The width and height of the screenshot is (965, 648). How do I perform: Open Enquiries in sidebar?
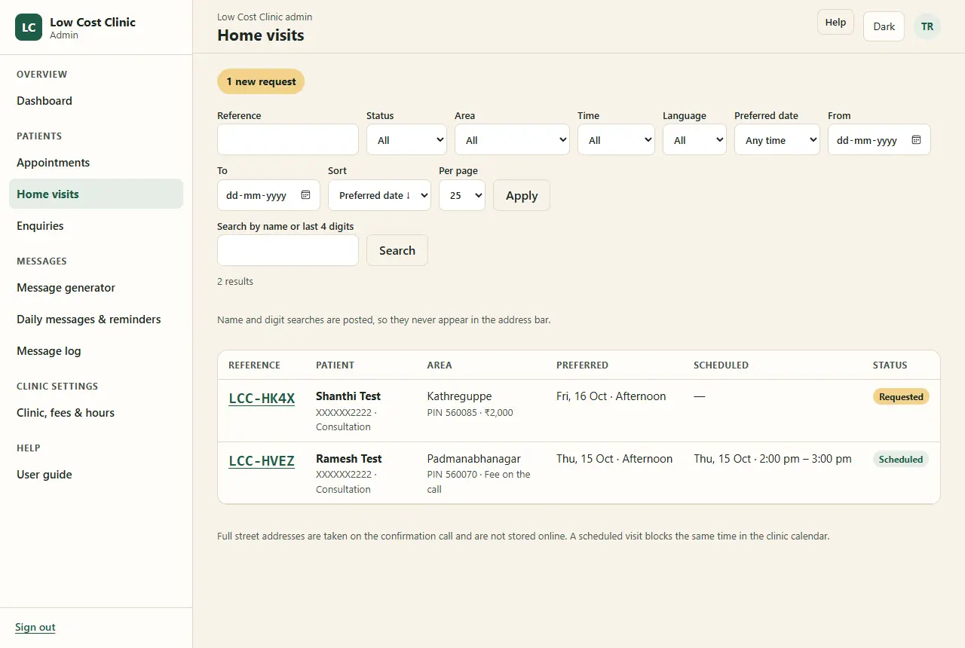(96, 226)
